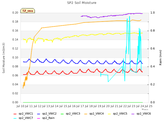The image size is (164, 123).
Task: Click the sp2_VWC5 legend label
Action: 120,114
